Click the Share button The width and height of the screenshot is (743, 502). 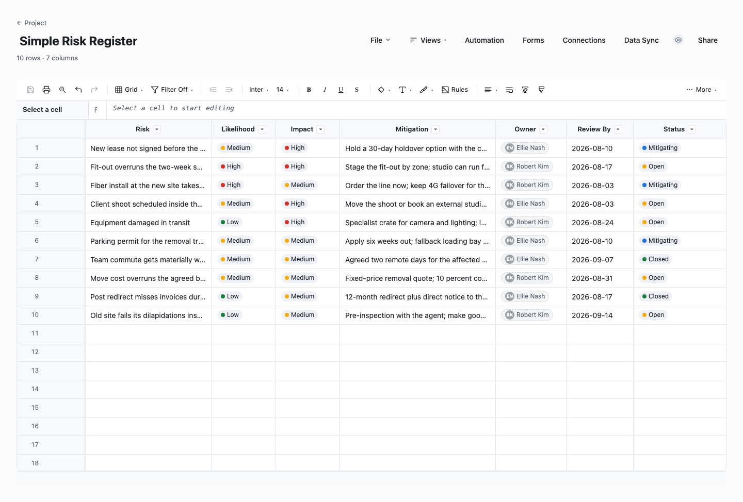click(708, 40)
